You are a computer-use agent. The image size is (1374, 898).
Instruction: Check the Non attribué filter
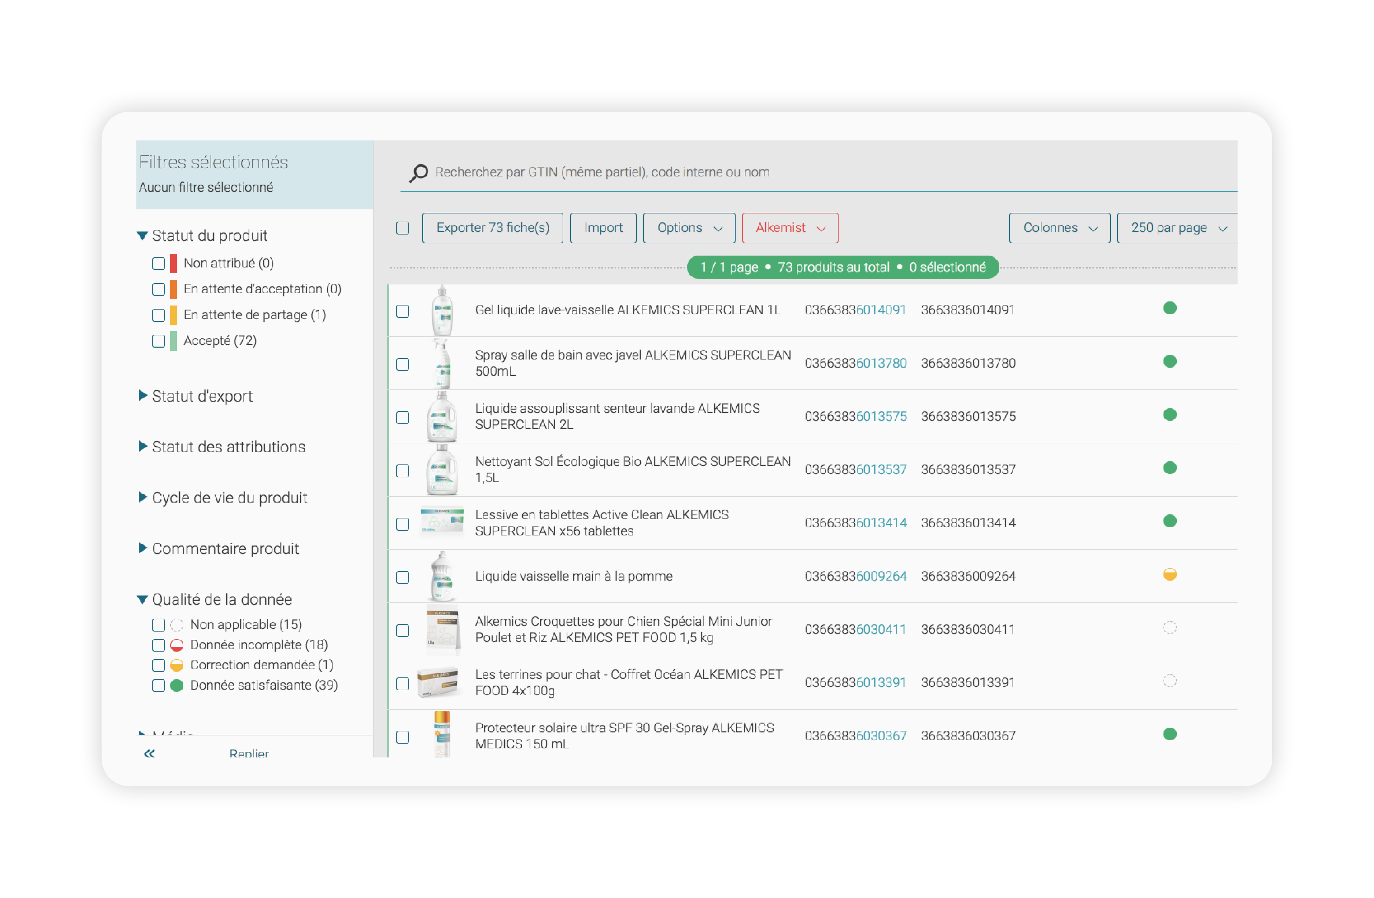pyautogui.click(x=158, y=264)
